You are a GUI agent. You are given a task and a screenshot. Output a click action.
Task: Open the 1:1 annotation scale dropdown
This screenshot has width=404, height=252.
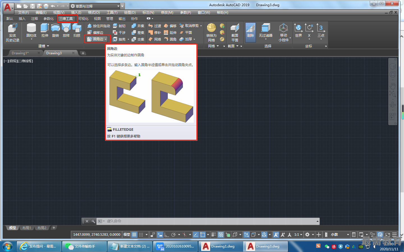pos(298,235)
